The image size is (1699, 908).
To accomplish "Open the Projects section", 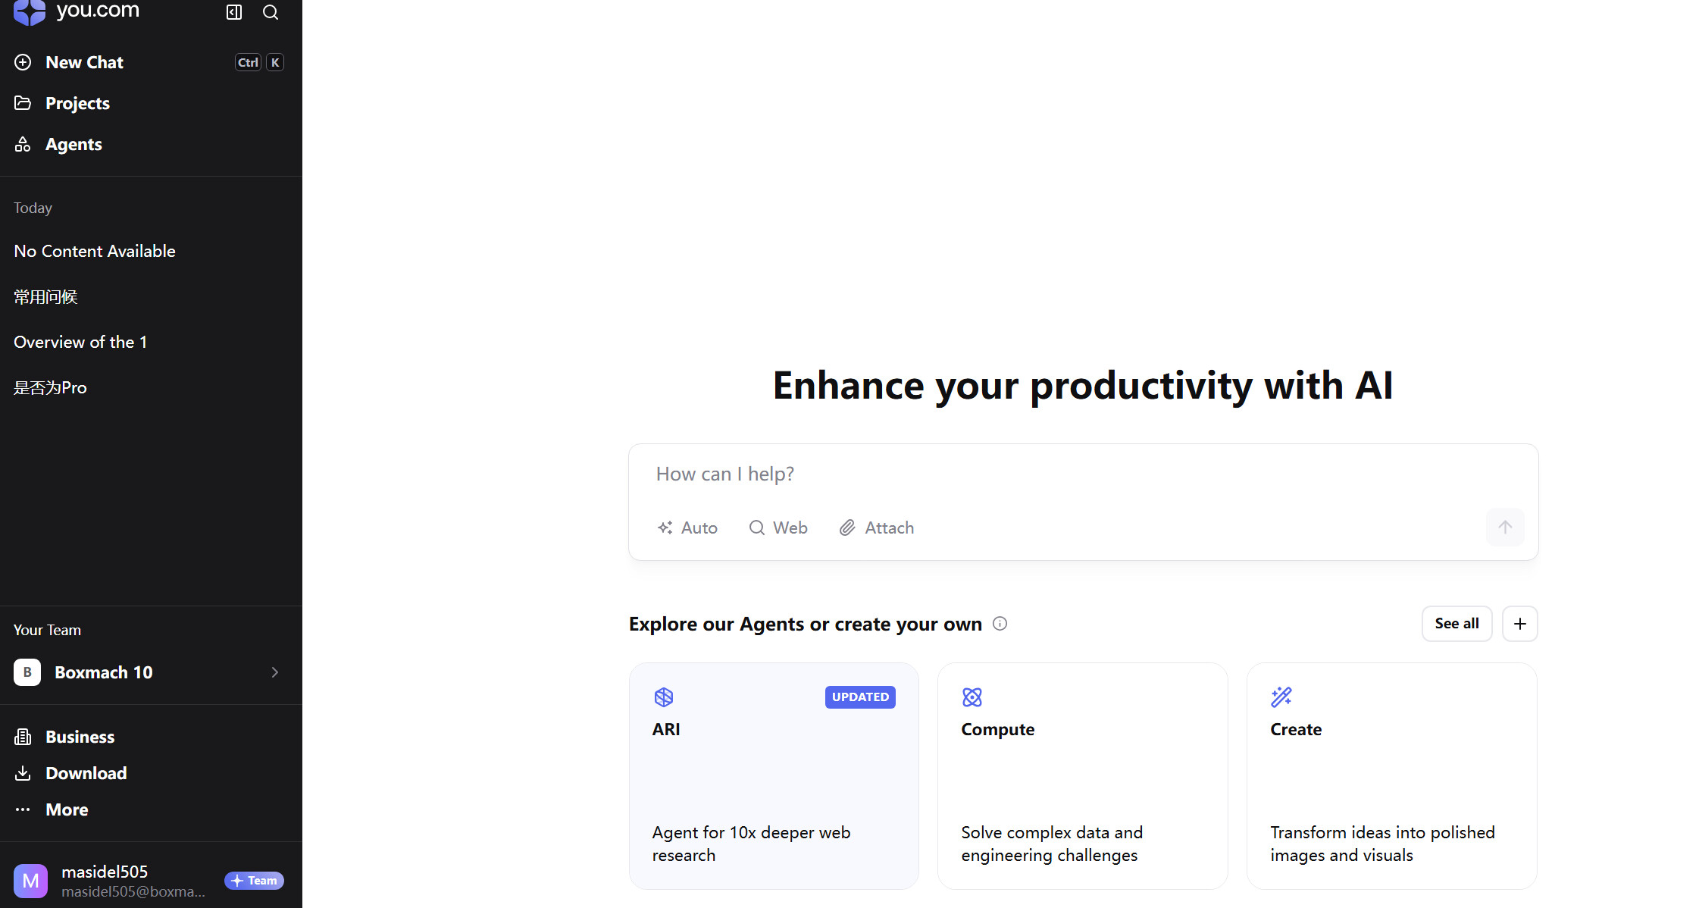I will [77, 103].
